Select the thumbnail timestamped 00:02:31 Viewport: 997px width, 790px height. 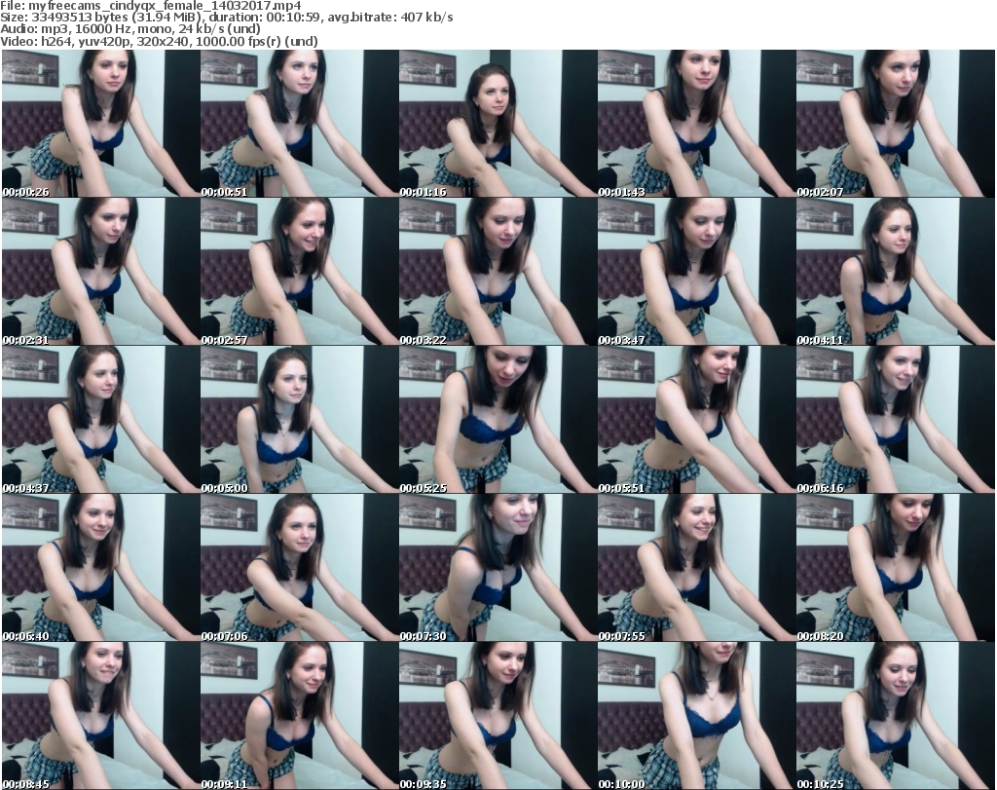pyautogui.click(x=100, y=272)
